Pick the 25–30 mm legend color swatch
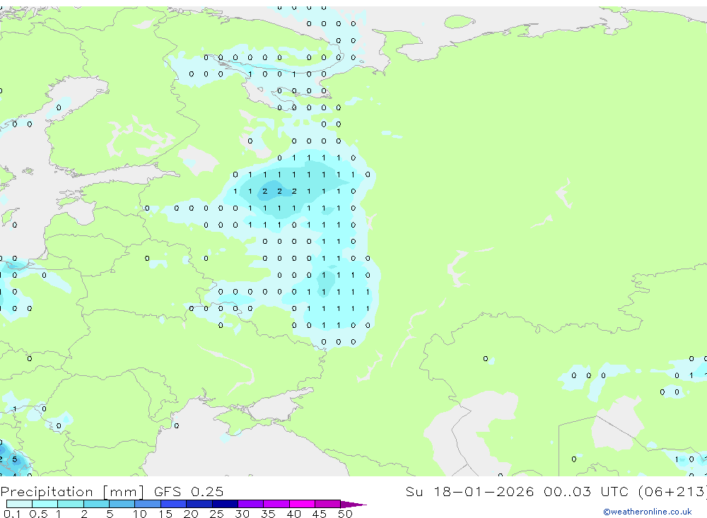 tap(225, 504)
